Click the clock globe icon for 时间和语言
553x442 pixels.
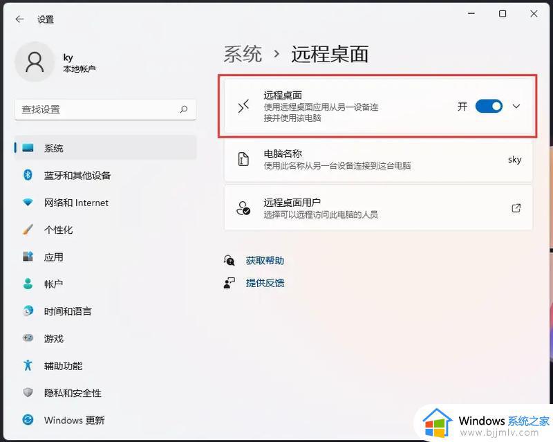click(x=28, y=311)
